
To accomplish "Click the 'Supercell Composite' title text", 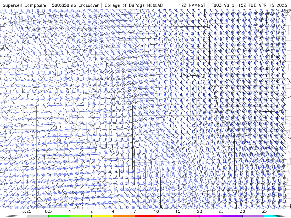I will (x=24, y=5).
